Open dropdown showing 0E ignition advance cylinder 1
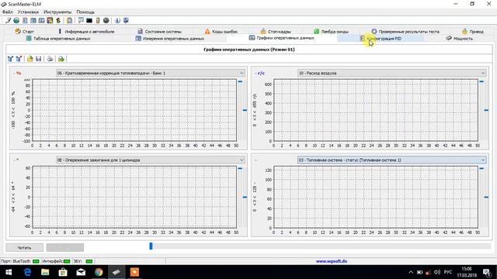 151,160
